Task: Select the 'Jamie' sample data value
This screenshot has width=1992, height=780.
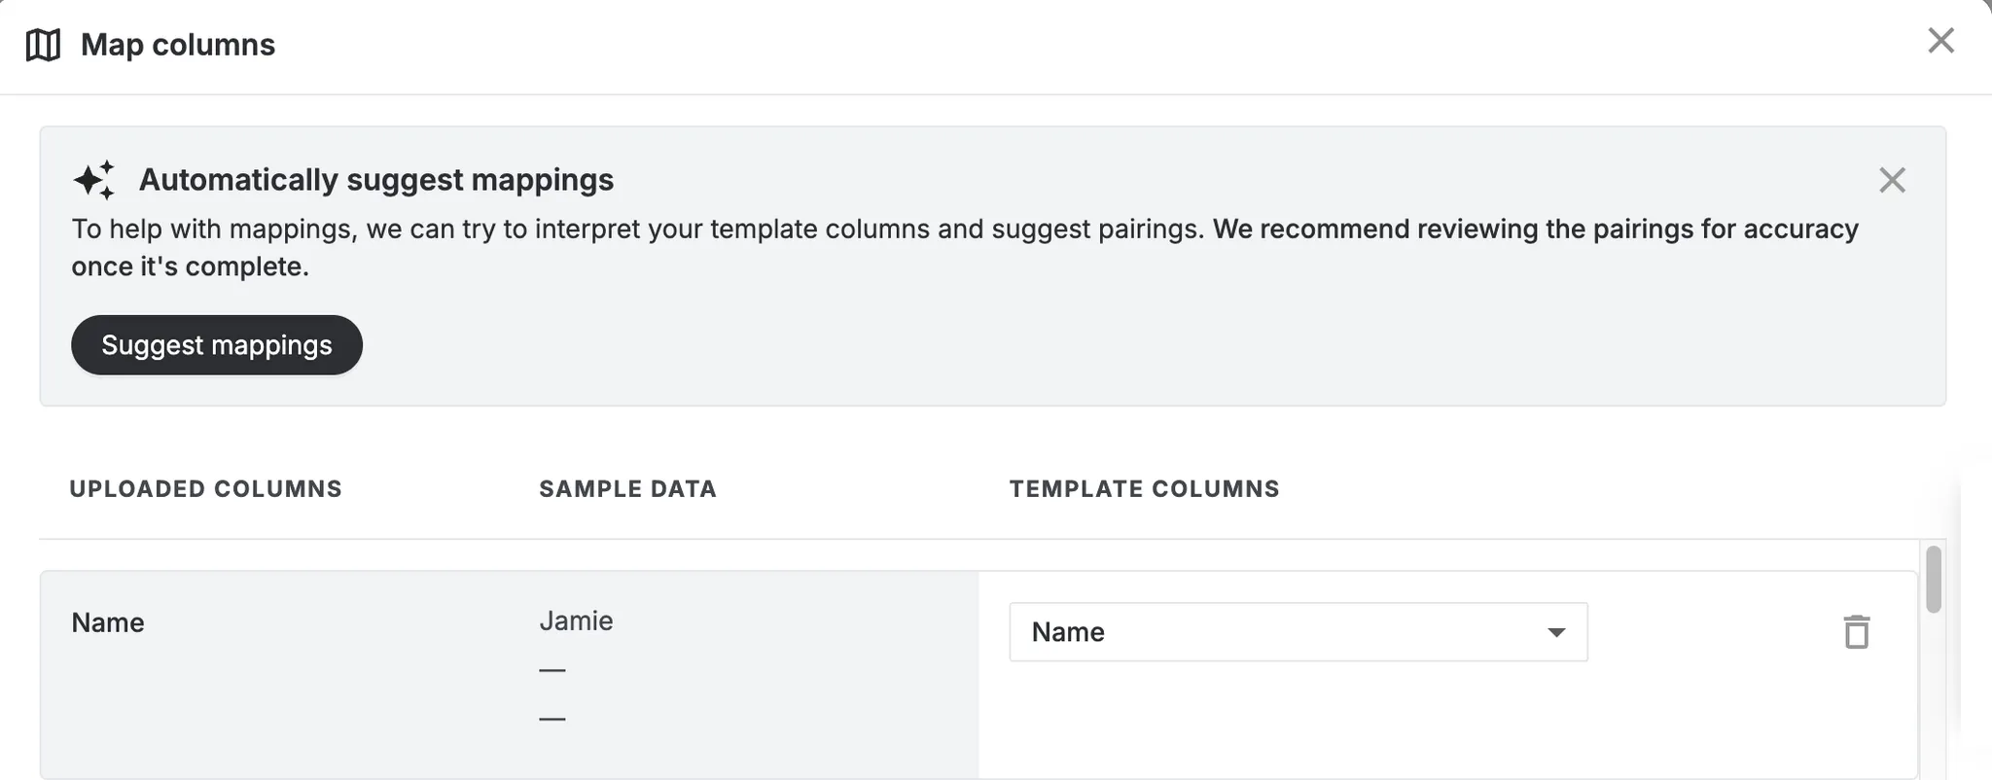Action: pyautogui.click(x=576, y=620)
